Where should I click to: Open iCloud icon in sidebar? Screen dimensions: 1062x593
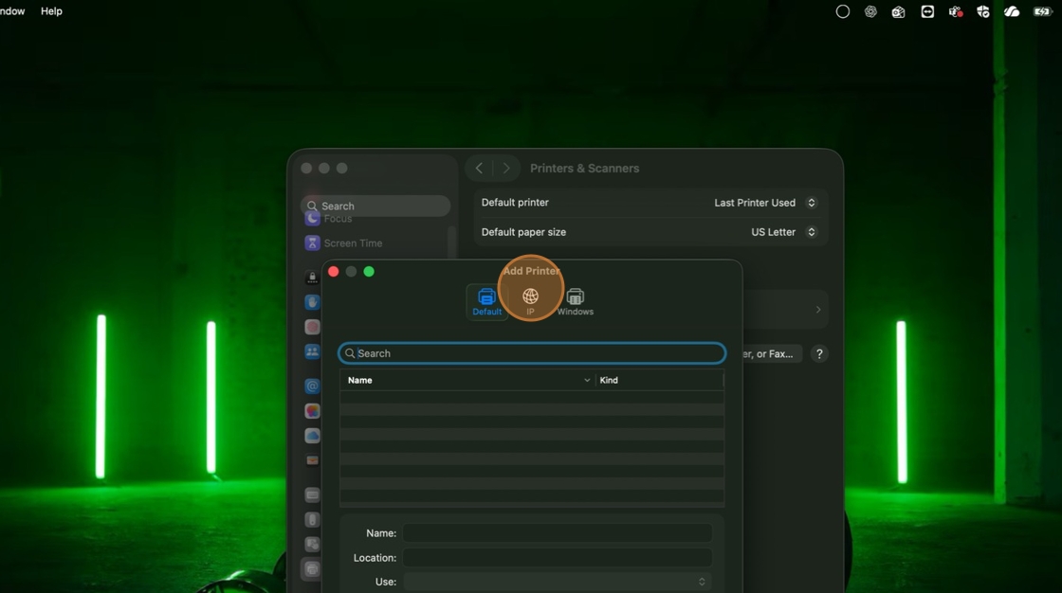(x=312, y=436)
